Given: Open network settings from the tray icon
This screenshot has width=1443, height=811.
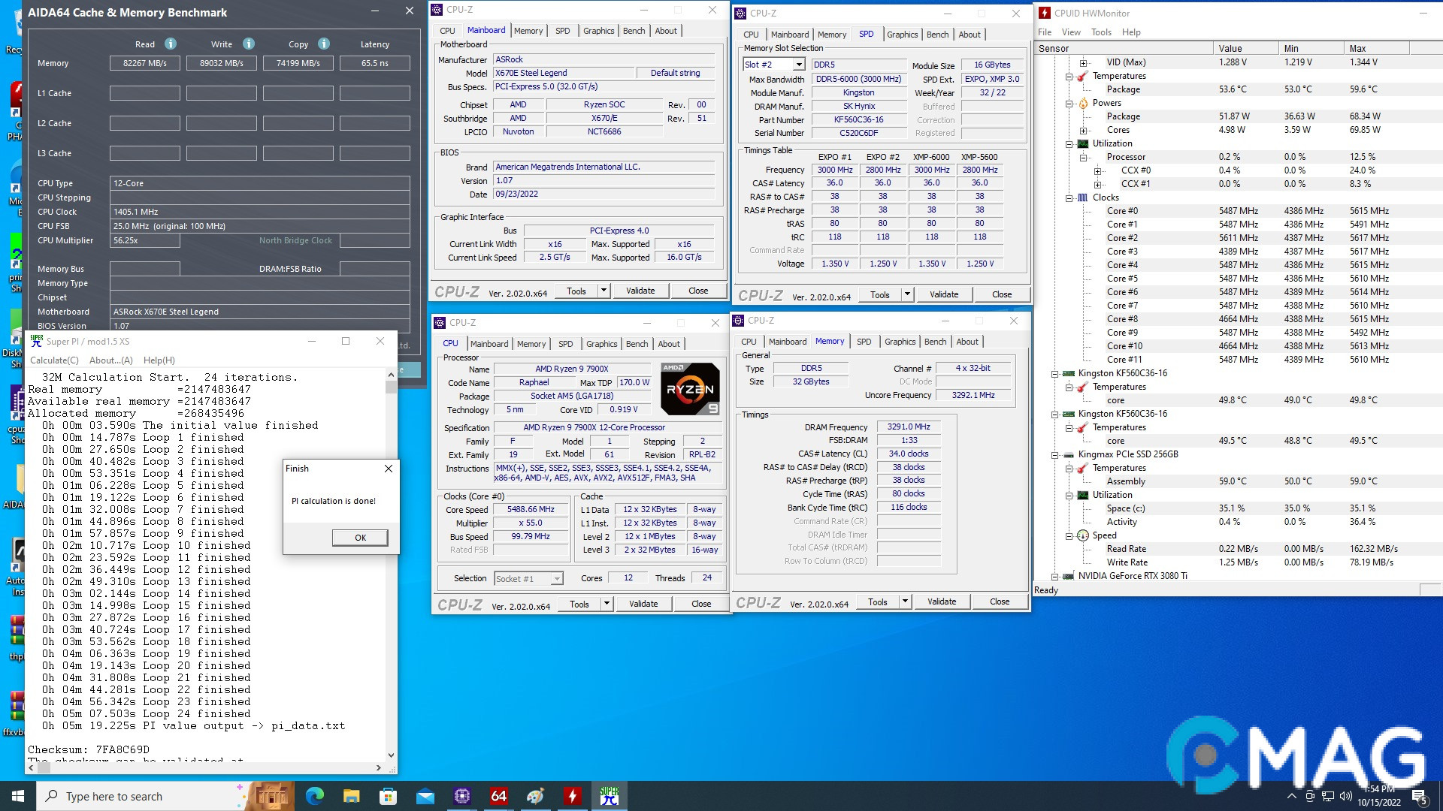Looking at the screenshot, I should click(1328, 796).
